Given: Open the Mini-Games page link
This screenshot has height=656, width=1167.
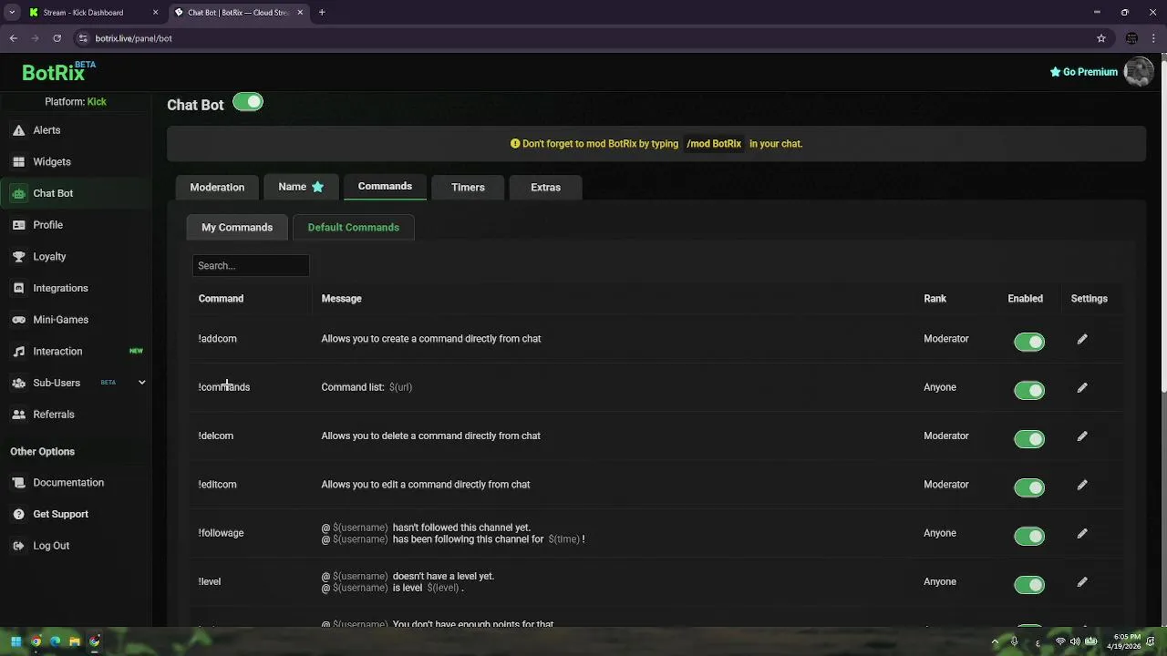Looking at the screenshot, I should (60, 320).
